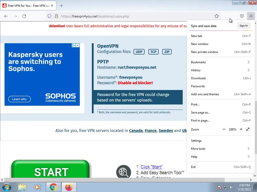Open the Sweden server link

coord(166,130)
